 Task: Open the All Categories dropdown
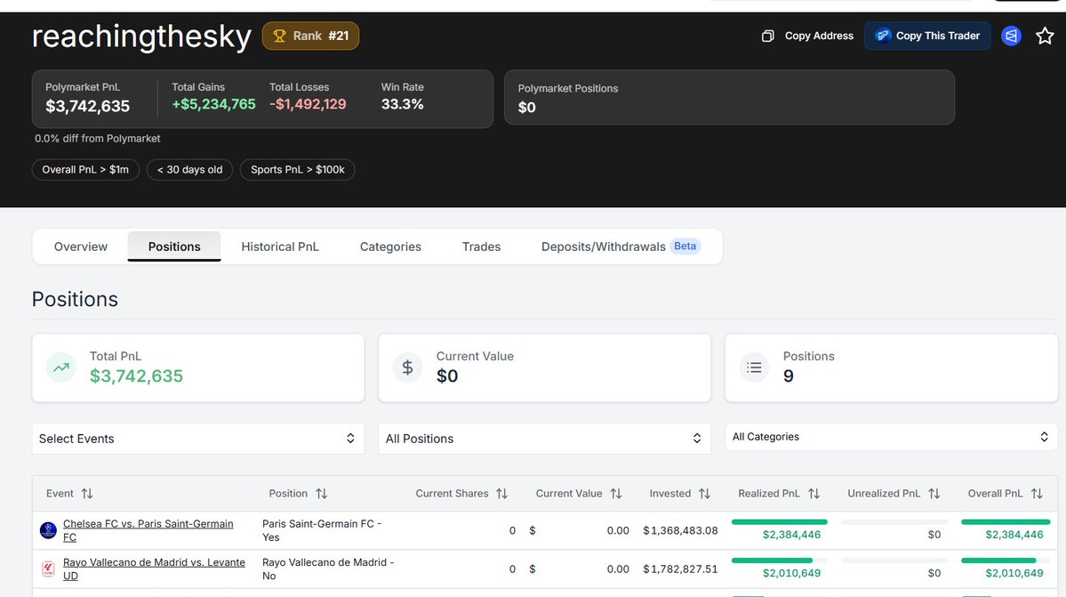[x=891, y=437]
